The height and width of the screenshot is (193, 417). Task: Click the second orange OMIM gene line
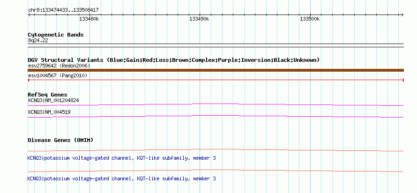coord(216,171)
